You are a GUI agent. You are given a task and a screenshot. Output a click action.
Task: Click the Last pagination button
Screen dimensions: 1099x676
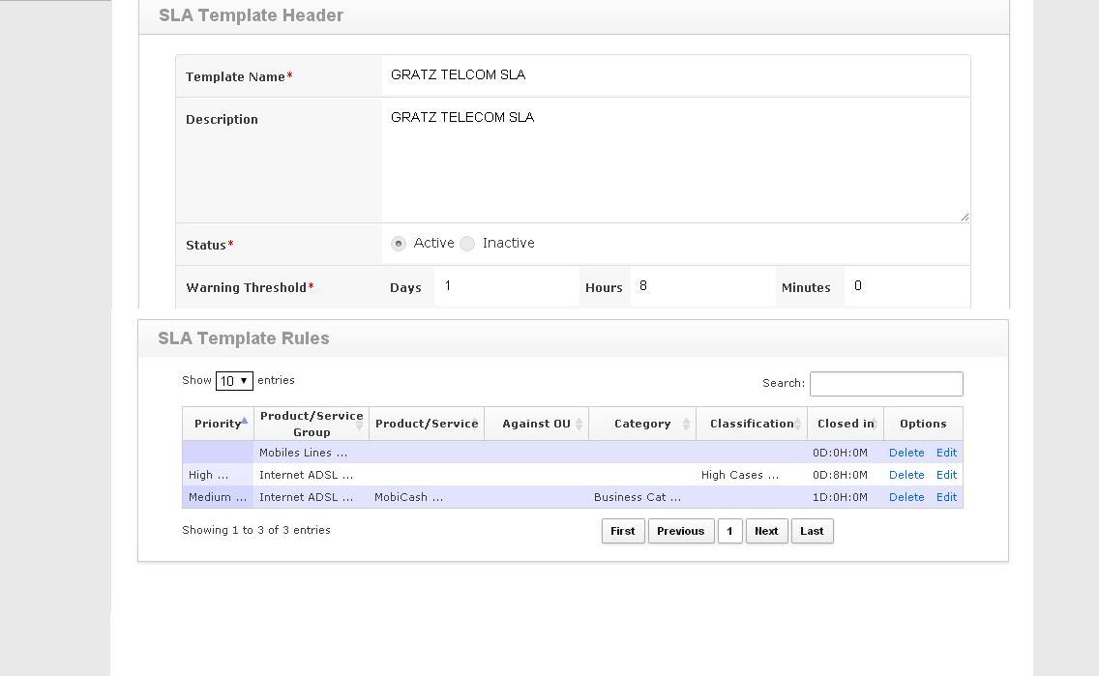point(812,530)
